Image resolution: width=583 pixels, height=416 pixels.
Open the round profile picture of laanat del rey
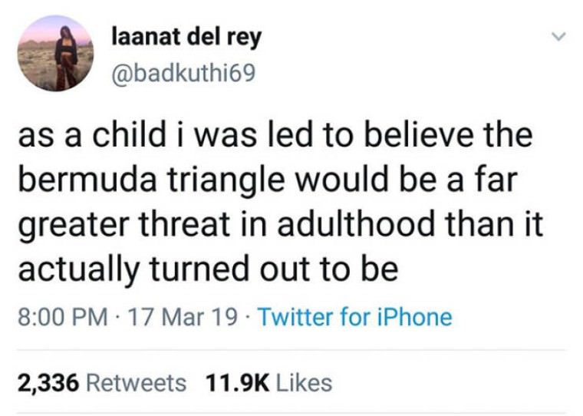tap(55, 53)
